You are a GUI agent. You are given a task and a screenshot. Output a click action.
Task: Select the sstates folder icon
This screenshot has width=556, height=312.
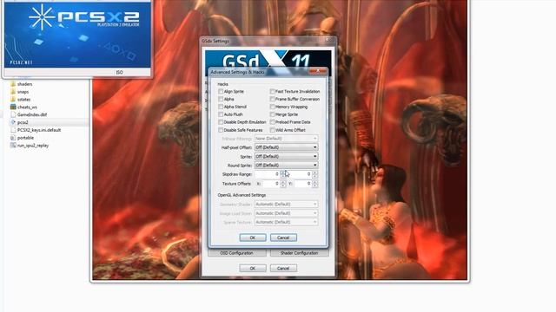pyautogui.click(x=13, y=100)
